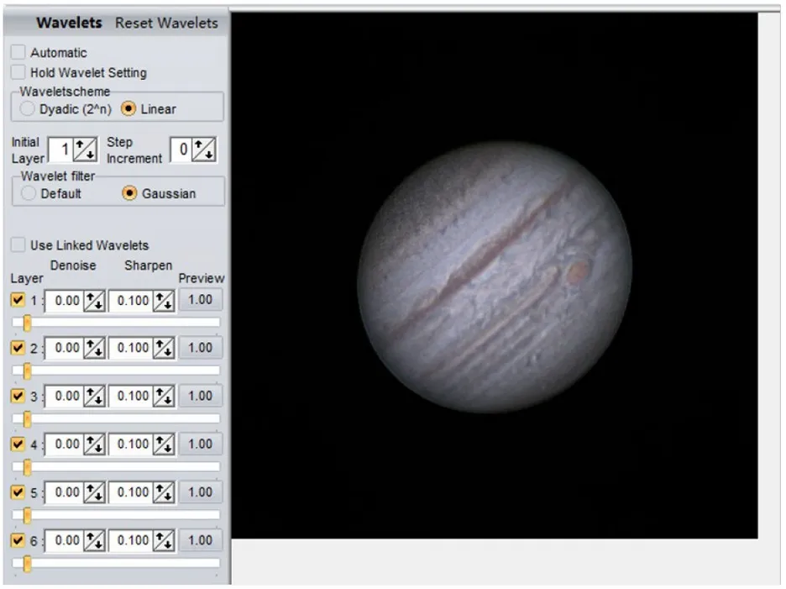
Task: Uncheck wavelet Layer 2 checkbox
Action: tap(18, 348)
